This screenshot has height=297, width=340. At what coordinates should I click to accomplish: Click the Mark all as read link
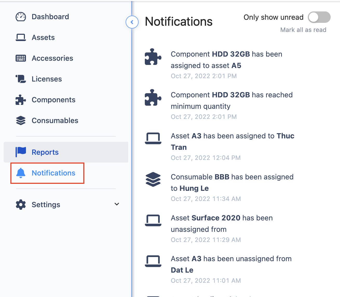coord(303,30)
